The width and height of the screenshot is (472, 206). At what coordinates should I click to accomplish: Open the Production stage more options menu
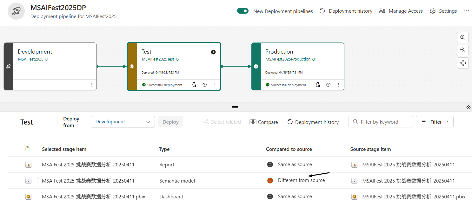(339, 85)
